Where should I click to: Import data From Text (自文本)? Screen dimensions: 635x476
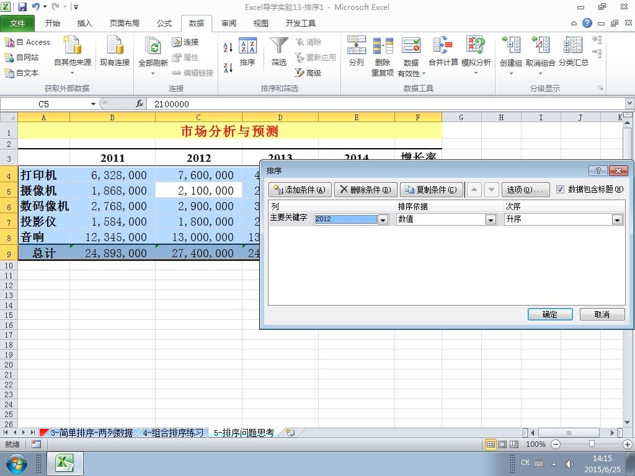pyautogui.click(x=22, y=73)
